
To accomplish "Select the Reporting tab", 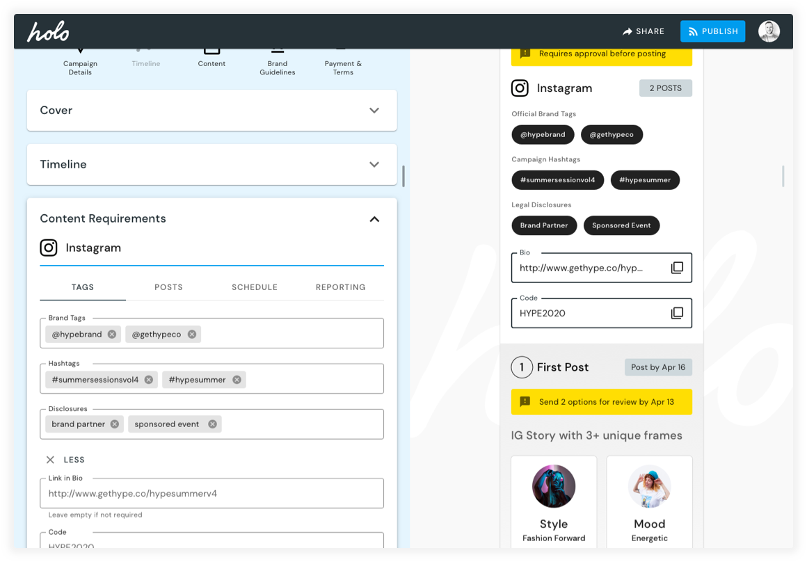I will [340, 287].
